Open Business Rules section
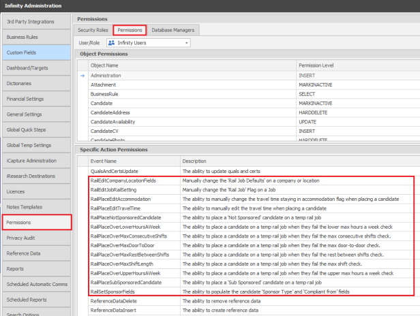This screenshot has height=316, width=420. click(36, 37)
